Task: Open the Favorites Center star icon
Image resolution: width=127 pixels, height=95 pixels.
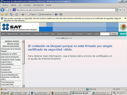Action: pyautogui.click(x=2, y=14)
